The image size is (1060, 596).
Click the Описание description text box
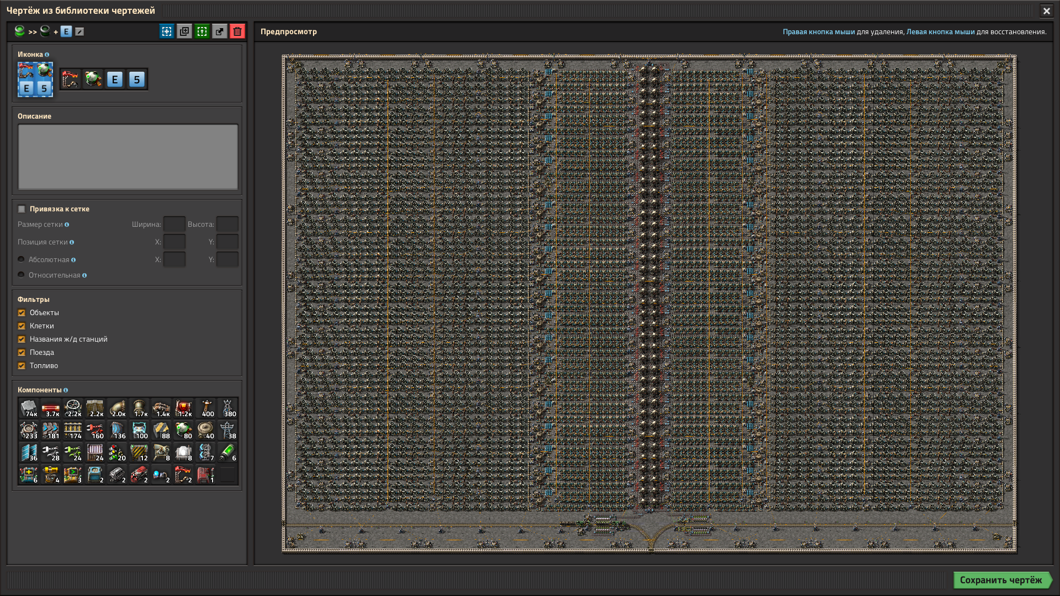[128, 157]
